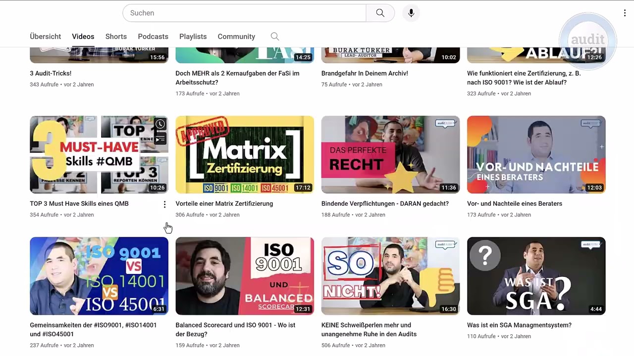
Task: Open the 'Was ist SGA?' thumbnail
Action: pyautogui.click(x=536, y=276)
